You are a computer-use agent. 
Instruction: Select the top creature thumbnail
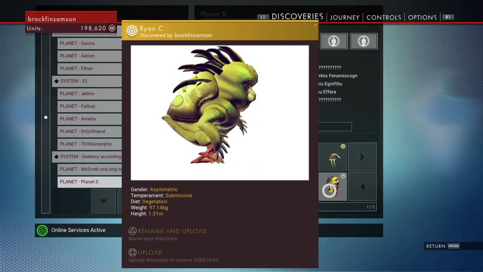coord(332,157)
